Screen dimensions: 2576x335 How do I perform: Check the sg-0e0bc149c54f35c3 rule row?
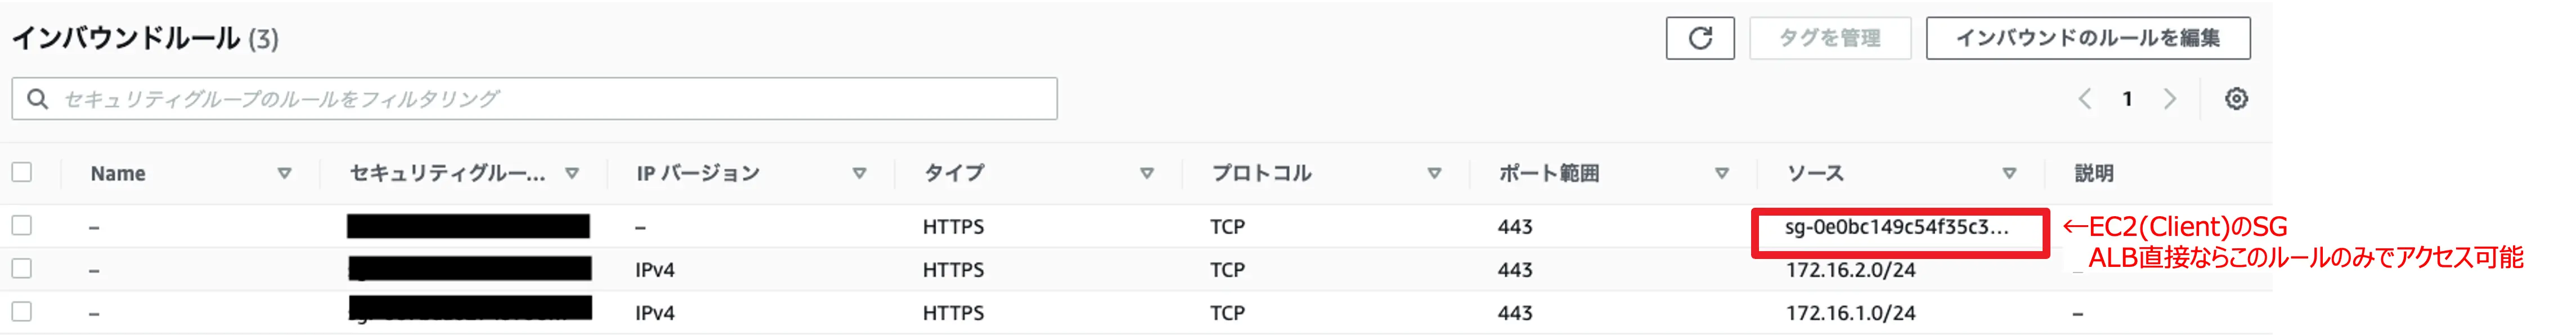pos(22,226)
